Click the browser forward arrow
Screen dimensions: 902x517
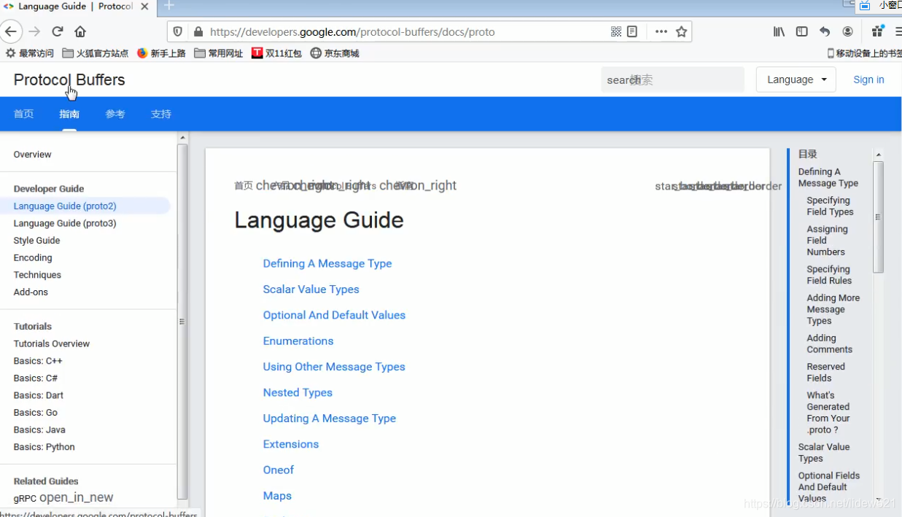coord(34,31)
